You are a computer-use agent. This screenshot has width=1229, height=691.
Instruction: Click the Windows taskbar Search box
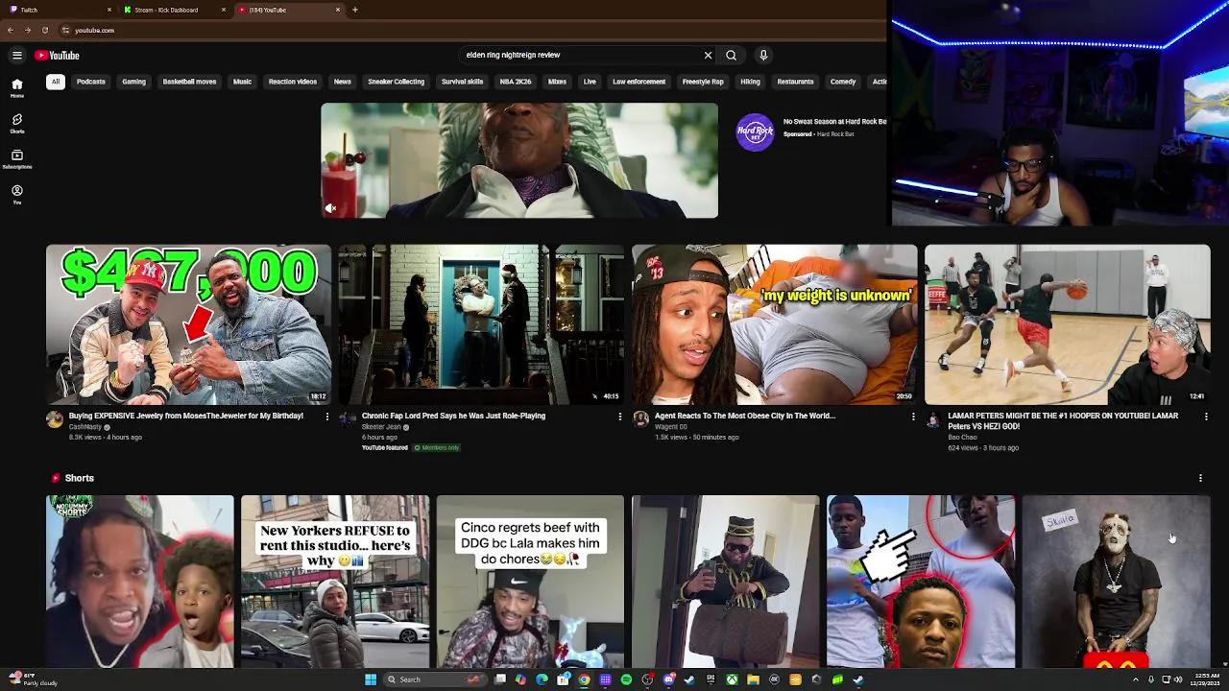pyautogui.click(x=435, y=679)
